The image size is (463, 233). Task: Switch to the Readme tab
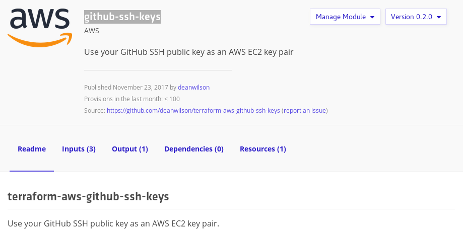pyautogui.click(x=32, y=149)
